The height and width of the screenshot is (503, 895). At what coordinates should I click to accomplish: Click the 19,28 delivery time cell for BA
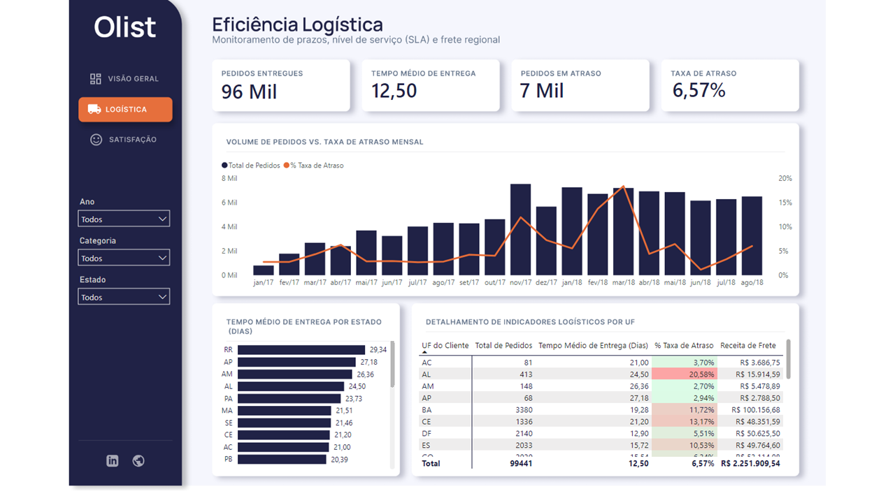point(639,409)
